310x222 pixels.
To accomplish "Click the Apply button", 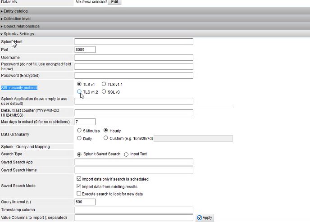I will [205, 217].
